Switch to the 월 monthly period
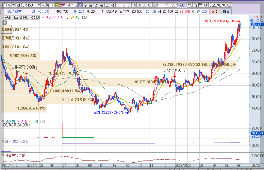Screen dimensions: 264x170 pos(91,5)
